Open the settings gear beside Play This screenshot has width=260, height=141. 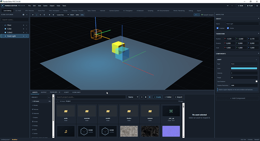(257, 6)
